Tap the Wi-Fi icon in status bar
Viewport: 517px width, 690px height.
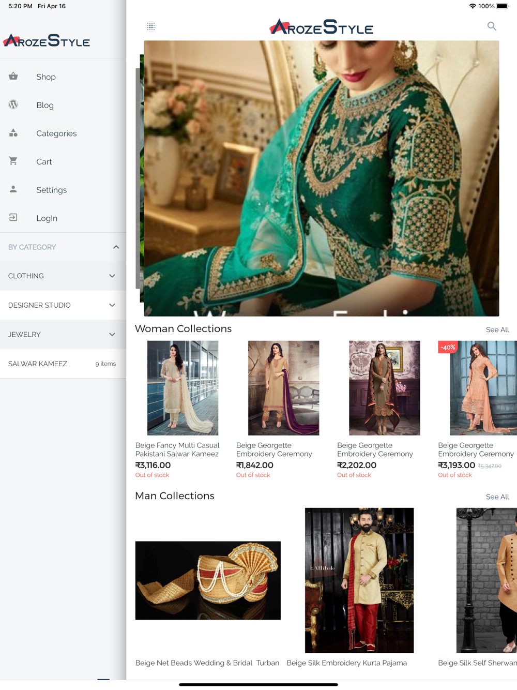coord(473,6)
